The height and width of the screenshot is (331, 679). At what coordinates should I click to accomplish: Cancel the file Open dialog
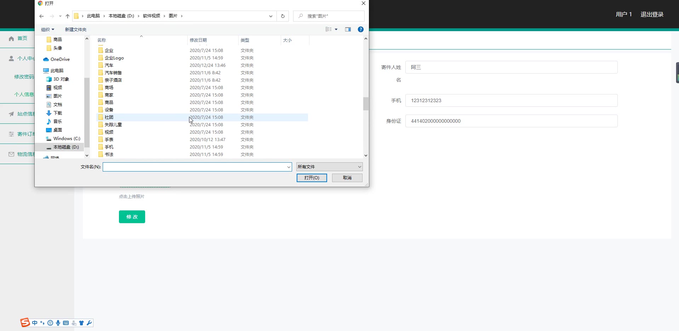point(347,178)
